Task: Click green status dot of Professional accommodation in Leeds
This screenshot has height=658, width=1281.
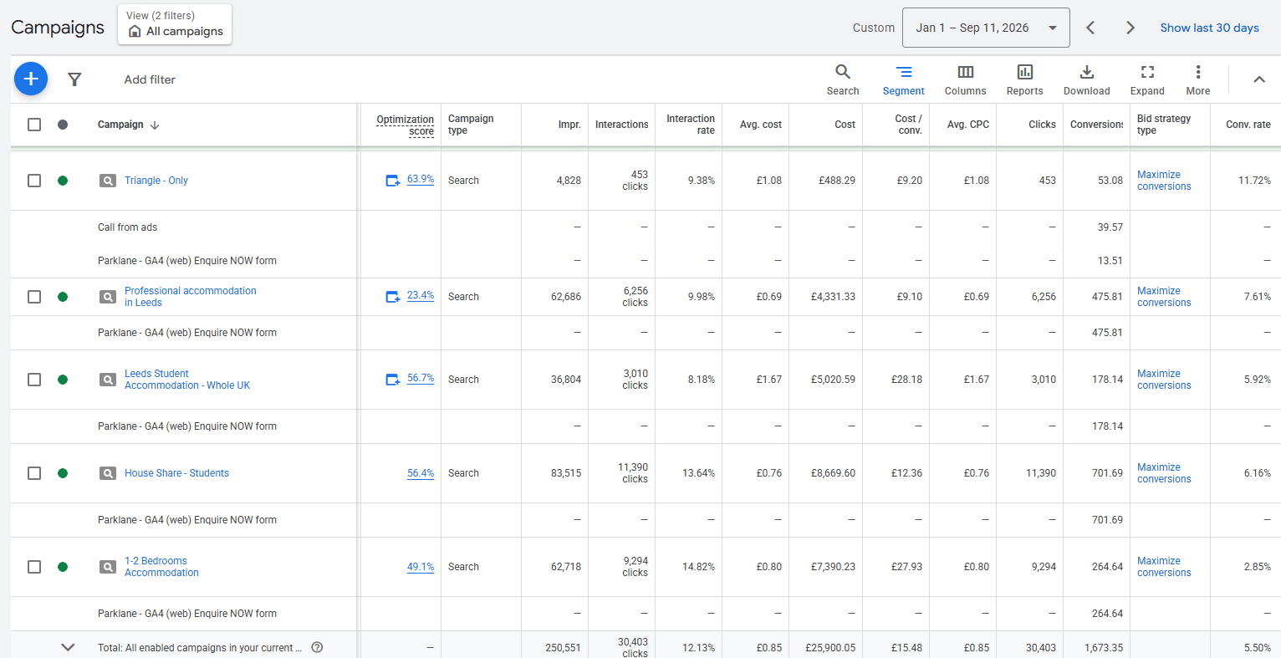Action: [x=63, y=297]
